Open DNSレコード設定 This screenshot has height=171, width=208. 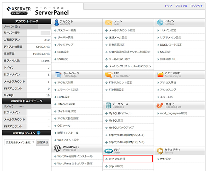(171, 45)
